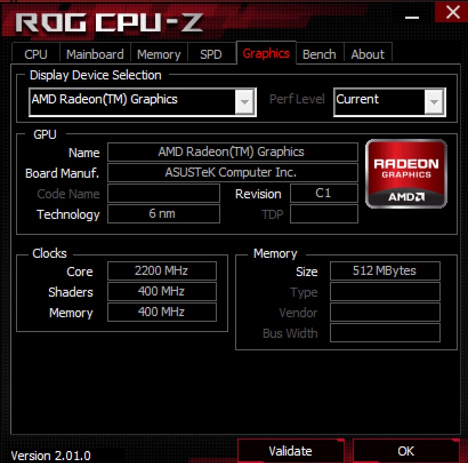Open the Display Device Selection dropdown arrow
468x463 pixels.
pos(245,102)
